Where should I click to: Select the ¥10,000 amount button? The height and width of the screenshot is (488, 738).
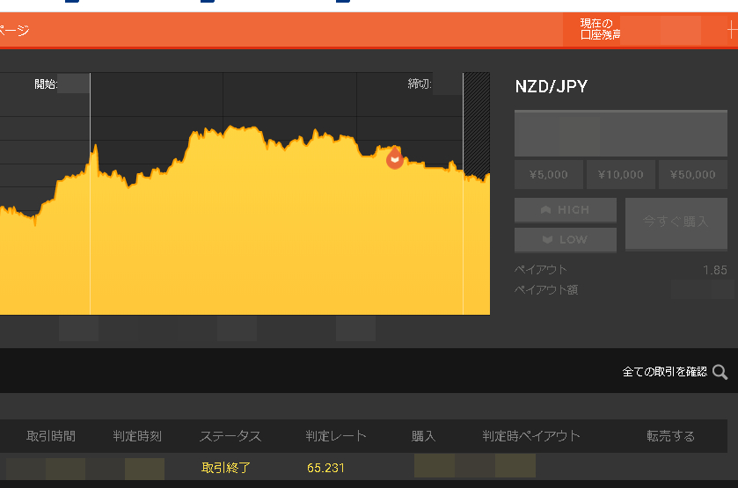point(621,175)
